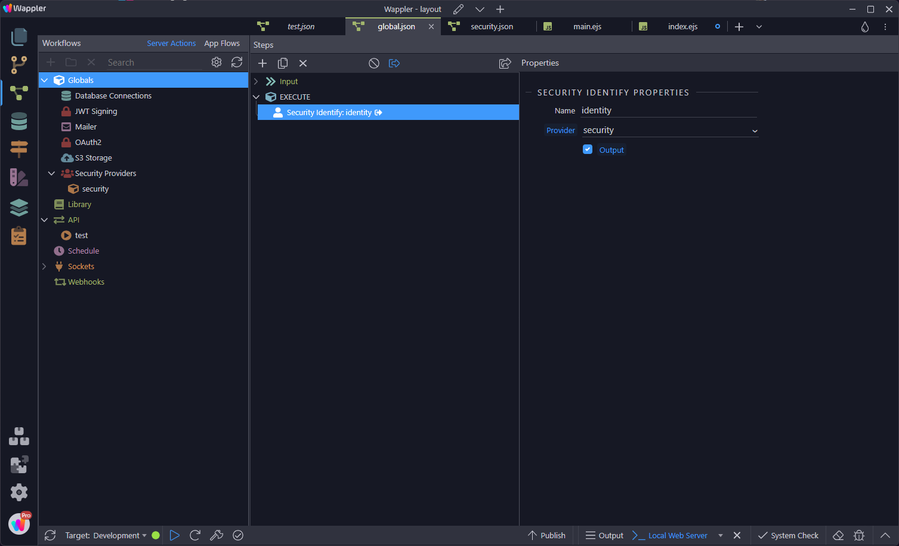Open the clipboard checklist sidebar icon
The image size is (899, 546).
coord(19,236)
